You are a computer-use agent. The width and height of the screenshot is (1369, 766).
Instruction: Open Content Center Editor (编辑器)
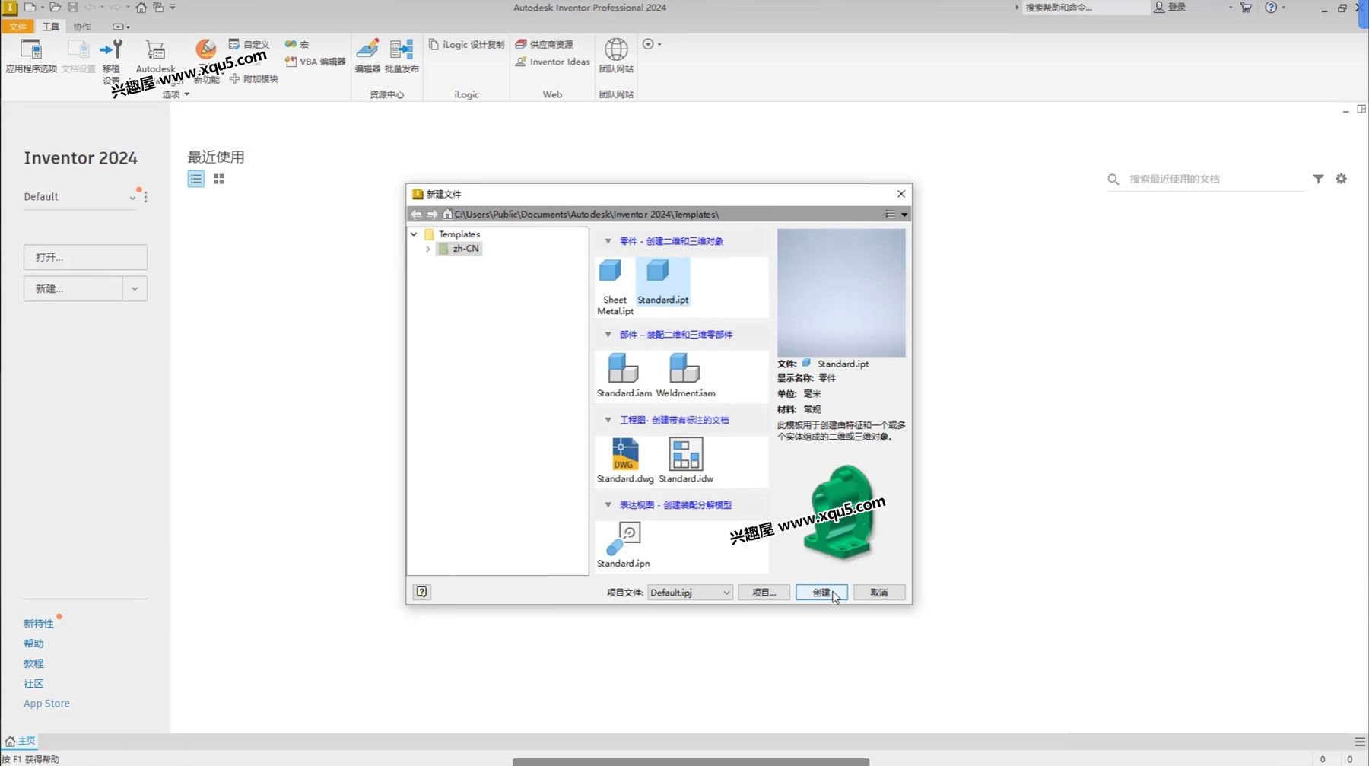coord(367,56)
